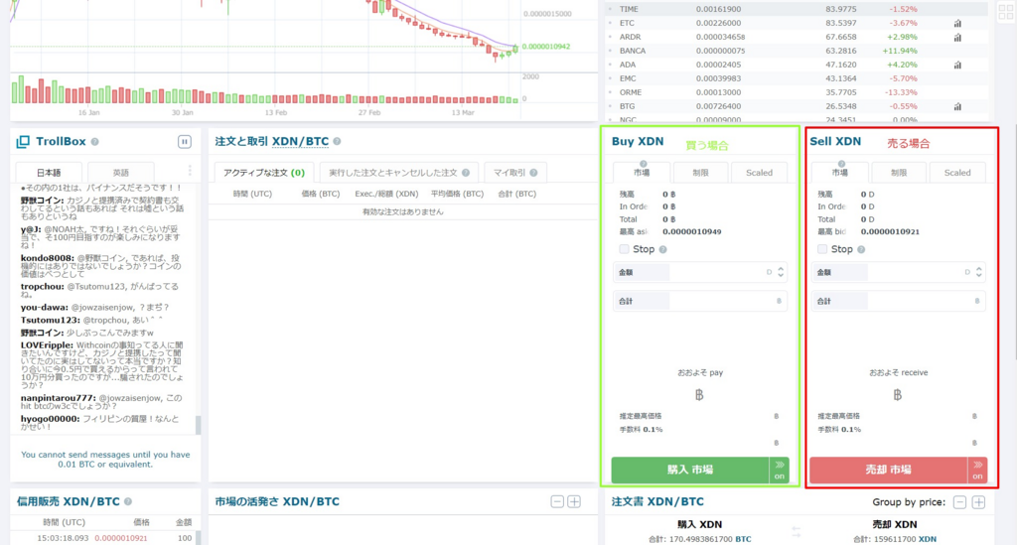
Task: Click the swap arrows in the order book
Action: 796,532
